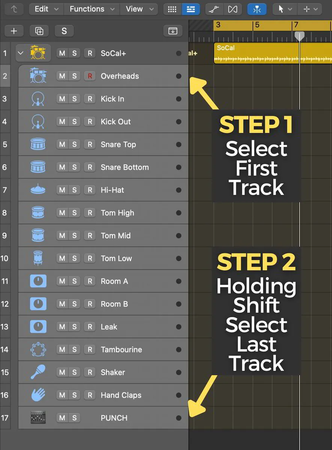Click the Overheads drum icon
This screenshot has width=332, height=450.
(38, 76)
